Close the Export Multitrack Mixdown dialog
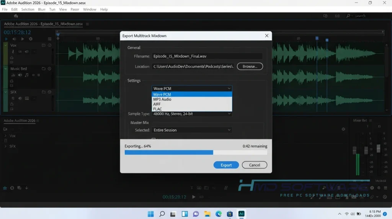 pyautogui.click(x=267, y=36)
